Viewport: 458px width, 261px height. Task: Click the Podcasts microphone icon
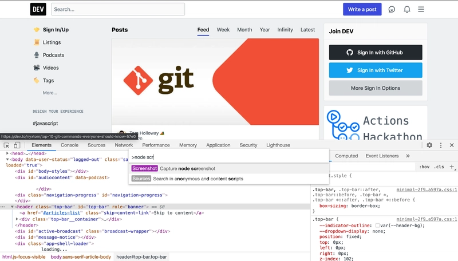click(37, 55)
